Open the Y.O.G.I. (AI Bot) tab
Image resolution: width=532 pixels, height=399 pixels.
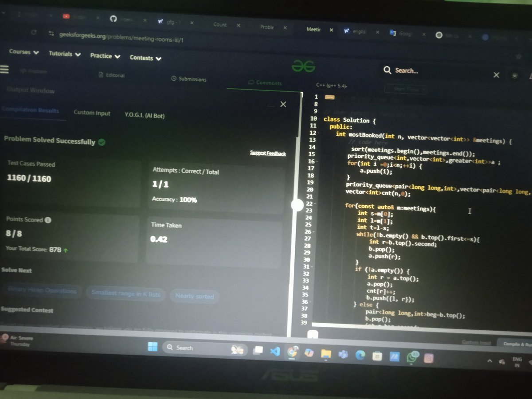tap(145, 115)
